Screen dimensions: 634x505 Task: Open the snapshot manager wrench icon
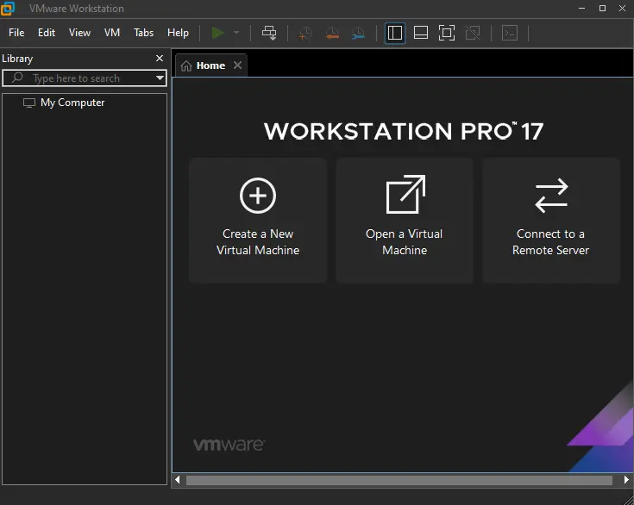pos(358,33)
